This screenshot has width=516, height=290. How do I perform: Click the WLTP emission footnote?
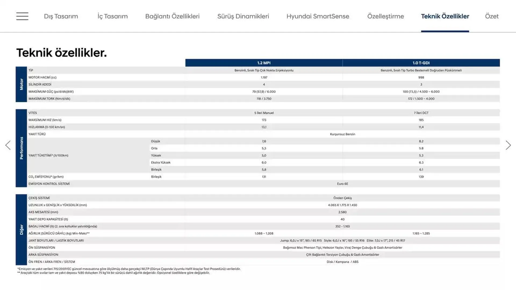click(129, 269)
